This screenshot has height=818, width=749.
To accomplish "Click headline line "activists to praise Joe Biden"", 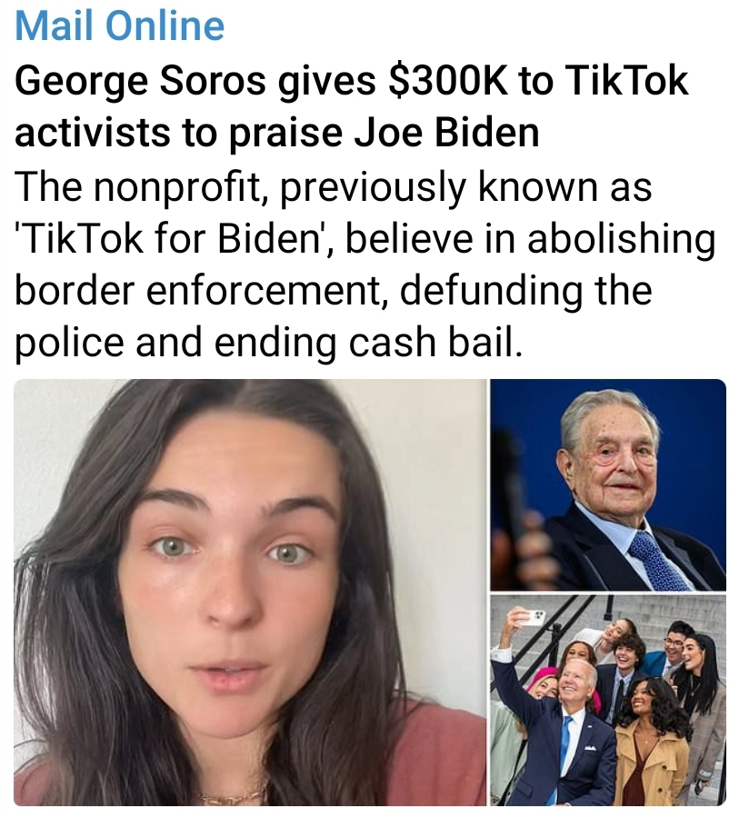I will pos(277,133).
